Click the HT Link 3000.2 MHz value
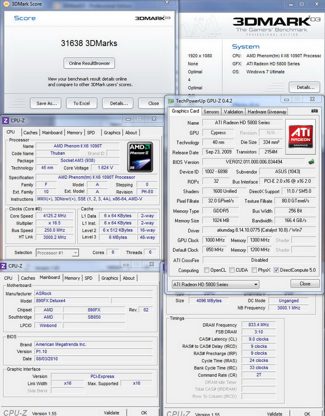Image resolution: width=325 pixels, height=416 pixels. click(55, 237)
